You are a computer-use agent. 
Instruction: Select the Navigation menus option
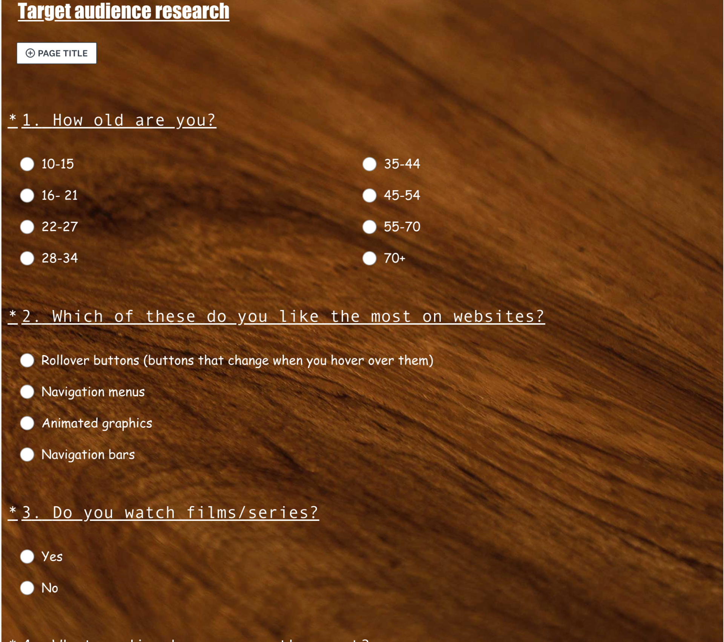pyautogui.click(x=27, y=392)
